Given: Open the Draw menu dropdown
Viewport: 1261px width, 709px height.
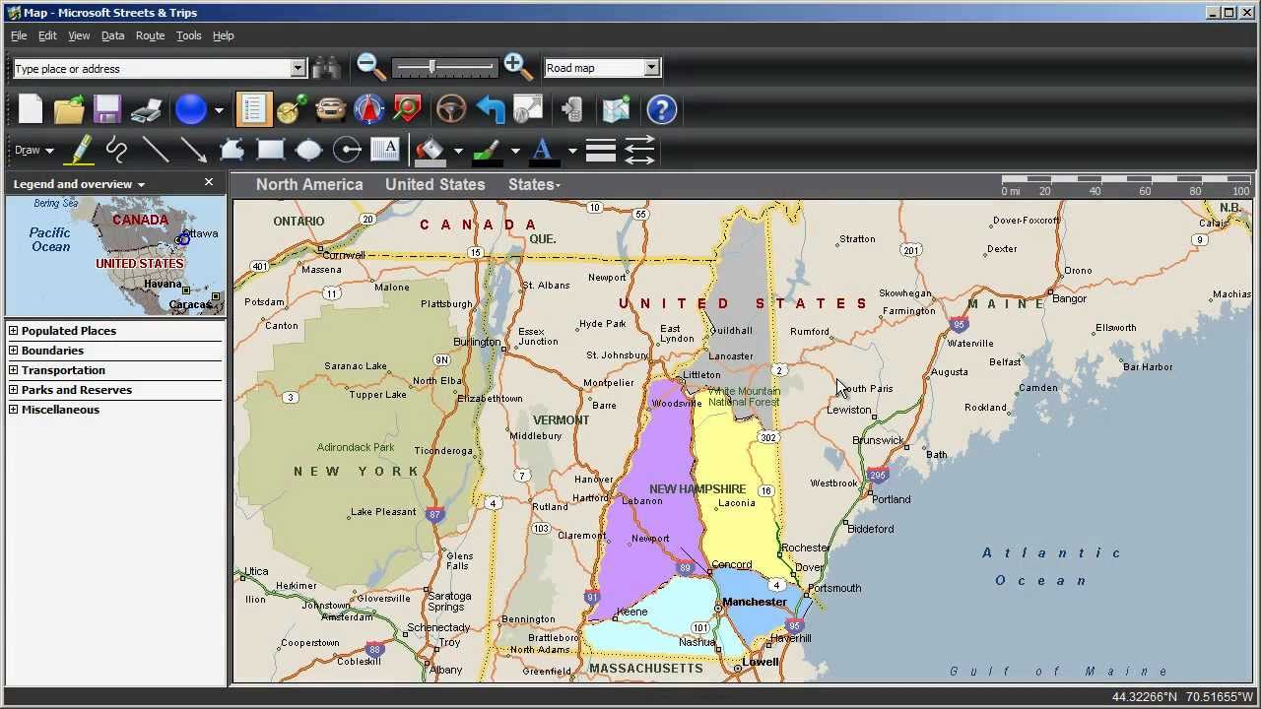Looking at the screenshot, I should click(x=33, y=151).
